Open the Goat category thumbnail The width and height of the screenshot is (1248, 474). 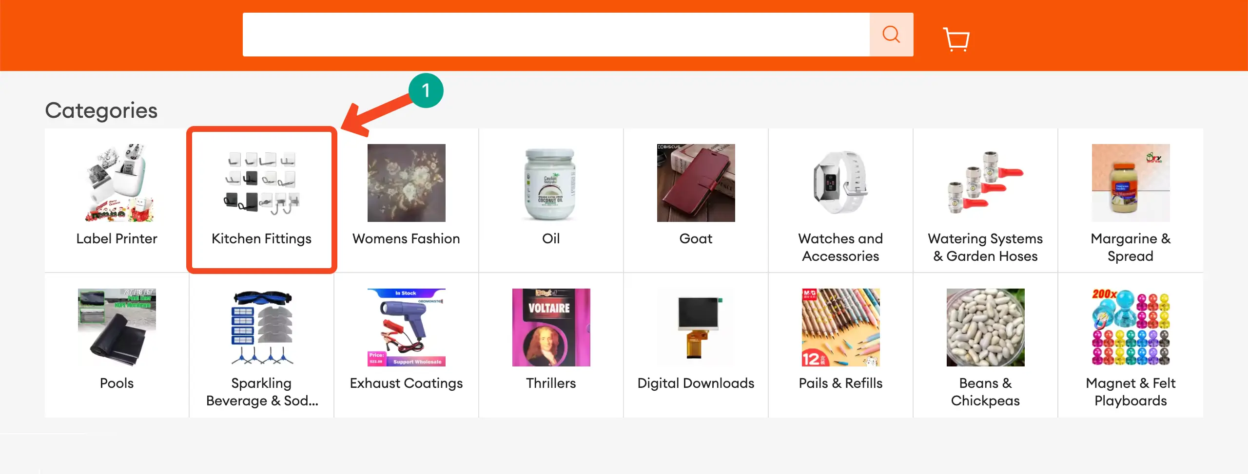point(696,182)
